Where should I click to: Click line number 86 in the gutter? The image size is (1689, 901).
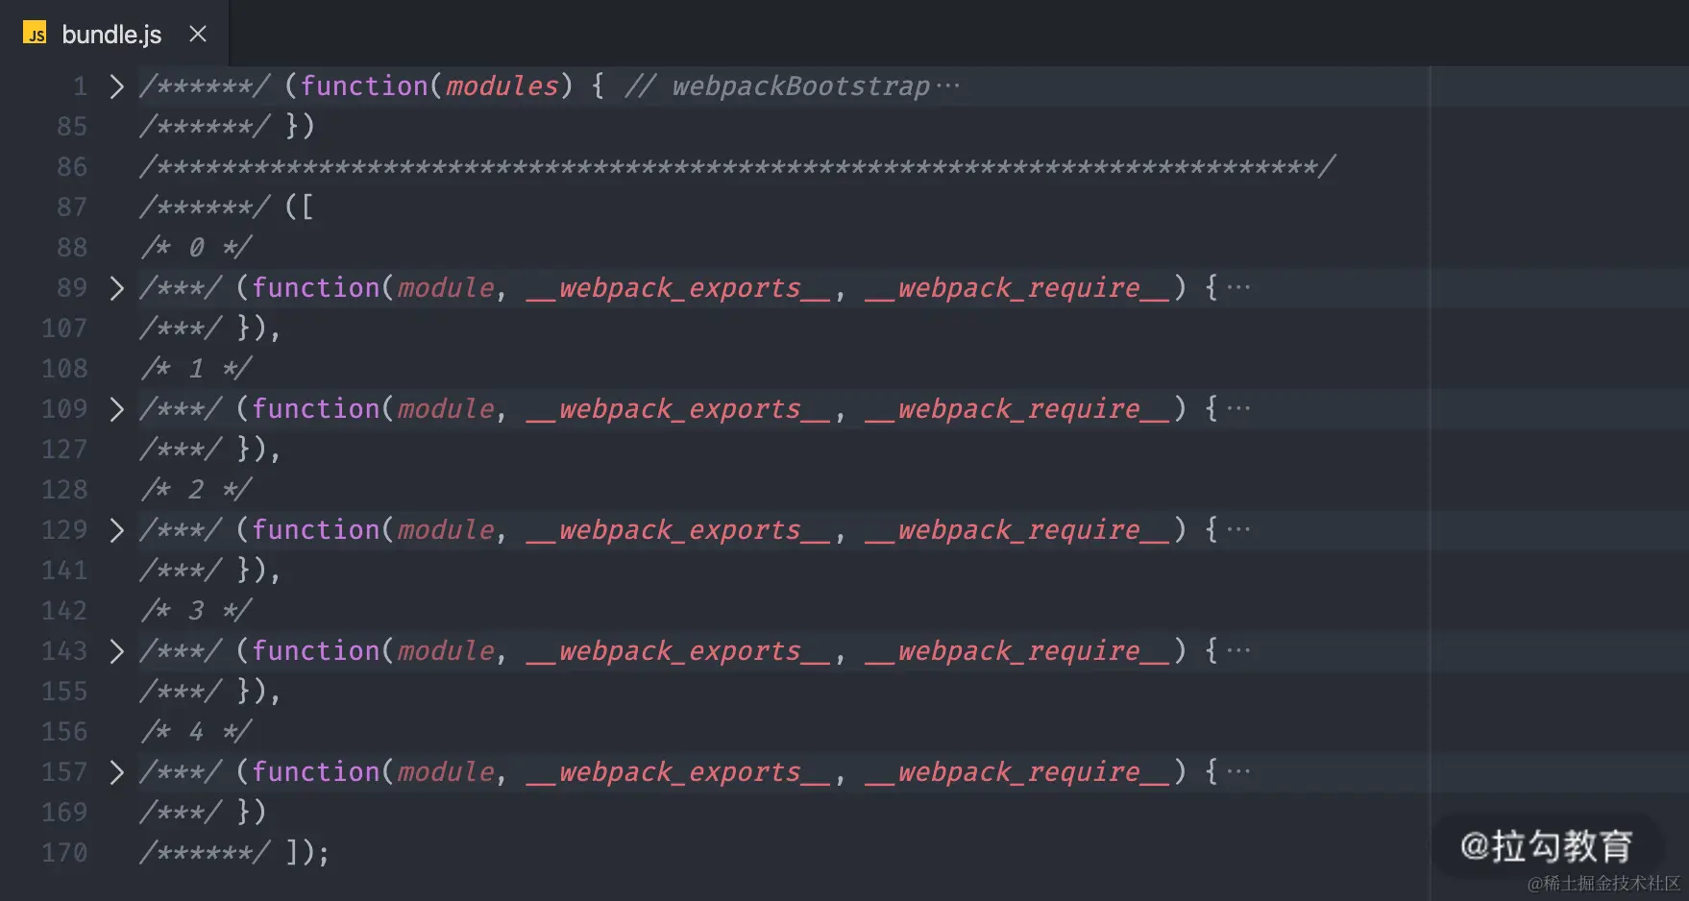[x=72, y=167]
